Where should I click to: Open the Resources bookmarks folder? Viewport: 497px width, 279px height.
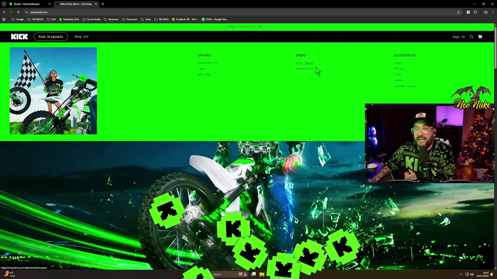pos(130,19)
